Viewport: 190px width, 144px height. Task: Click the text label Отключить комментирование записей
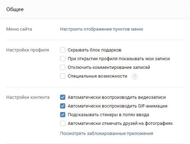click(x=109, y=67)
